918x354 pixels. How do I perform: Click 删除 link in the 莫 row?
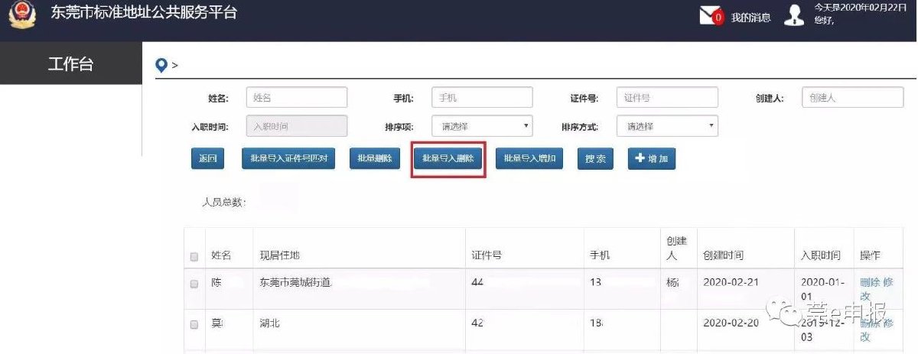click(870, 323)
